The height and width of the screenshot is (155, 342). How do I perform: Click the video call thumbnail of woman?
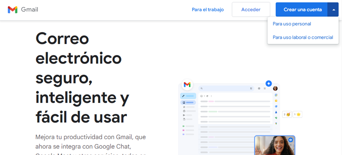(275, 145)
